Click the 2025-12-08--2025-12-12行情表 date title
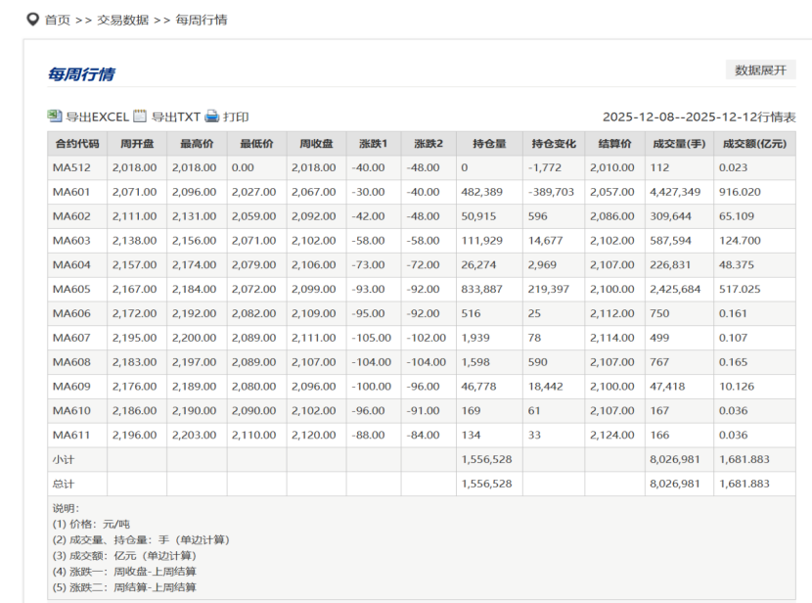This screenshot has width=812, height=603. pos(699,116)
